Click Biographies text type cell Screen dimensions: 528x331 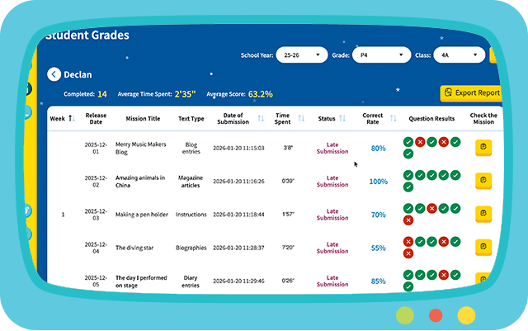point(191,248)
